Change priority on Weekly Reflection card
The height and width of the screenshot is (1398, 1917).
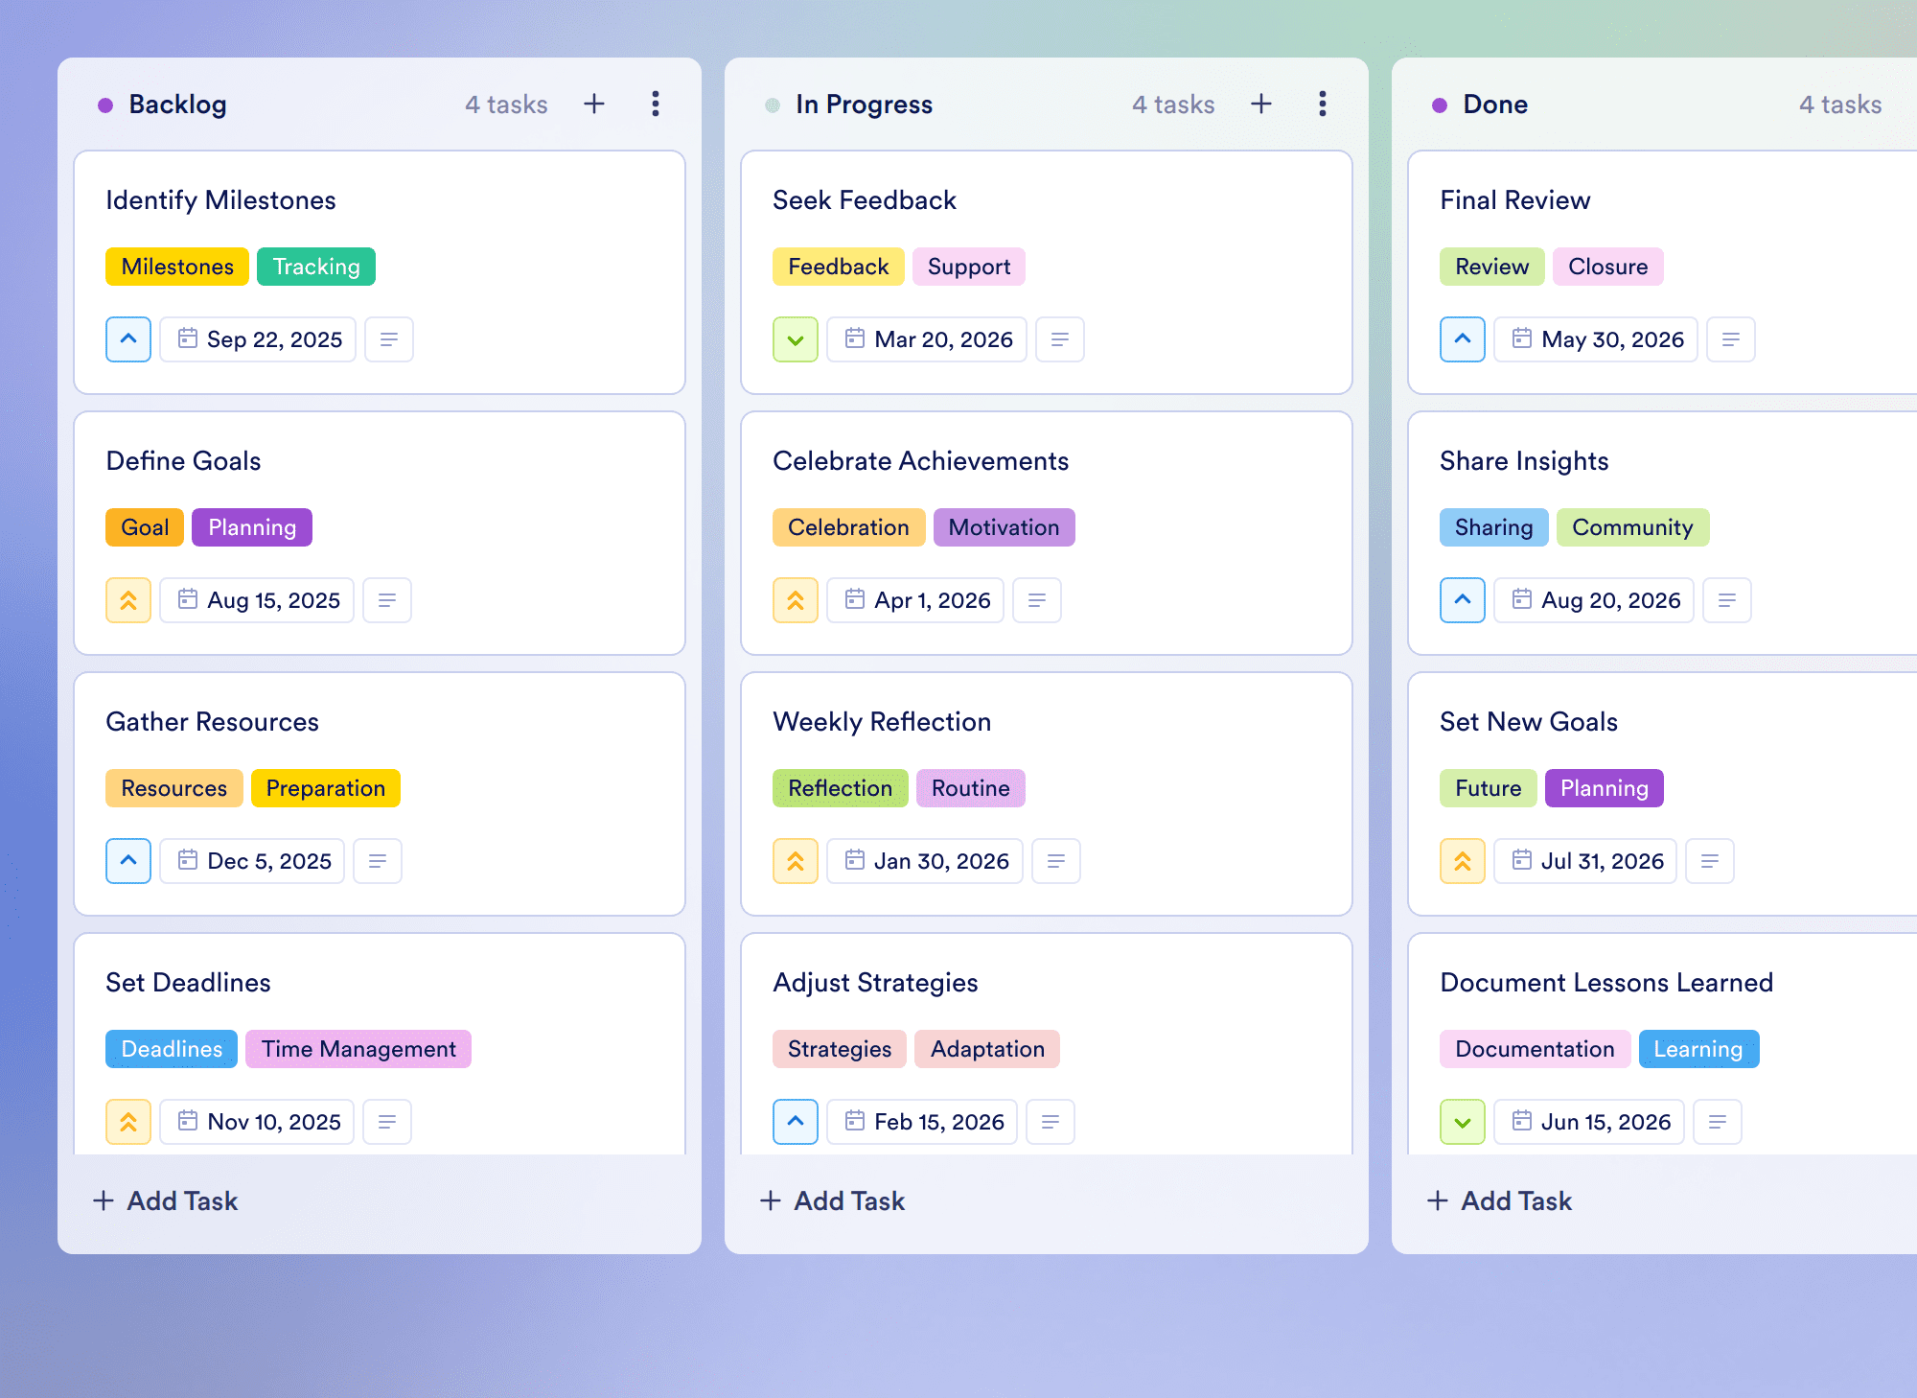(796, 861)
